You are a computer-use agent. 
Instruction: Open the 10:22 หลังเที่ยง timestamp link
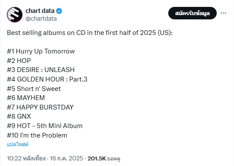[26, 158]
